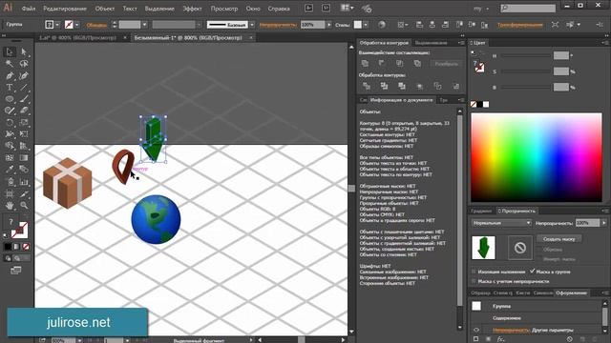Viewport: 611px width, 343px height.
Task: Click the Change Screen Mode icon in toolbox
Action: tap(16, 271)
